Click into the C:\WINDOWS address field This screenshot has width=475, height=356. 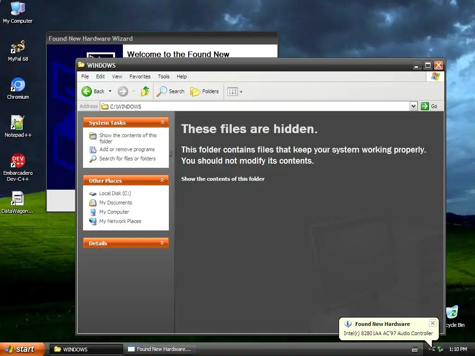pyautogui.click(x=255, y=106)
